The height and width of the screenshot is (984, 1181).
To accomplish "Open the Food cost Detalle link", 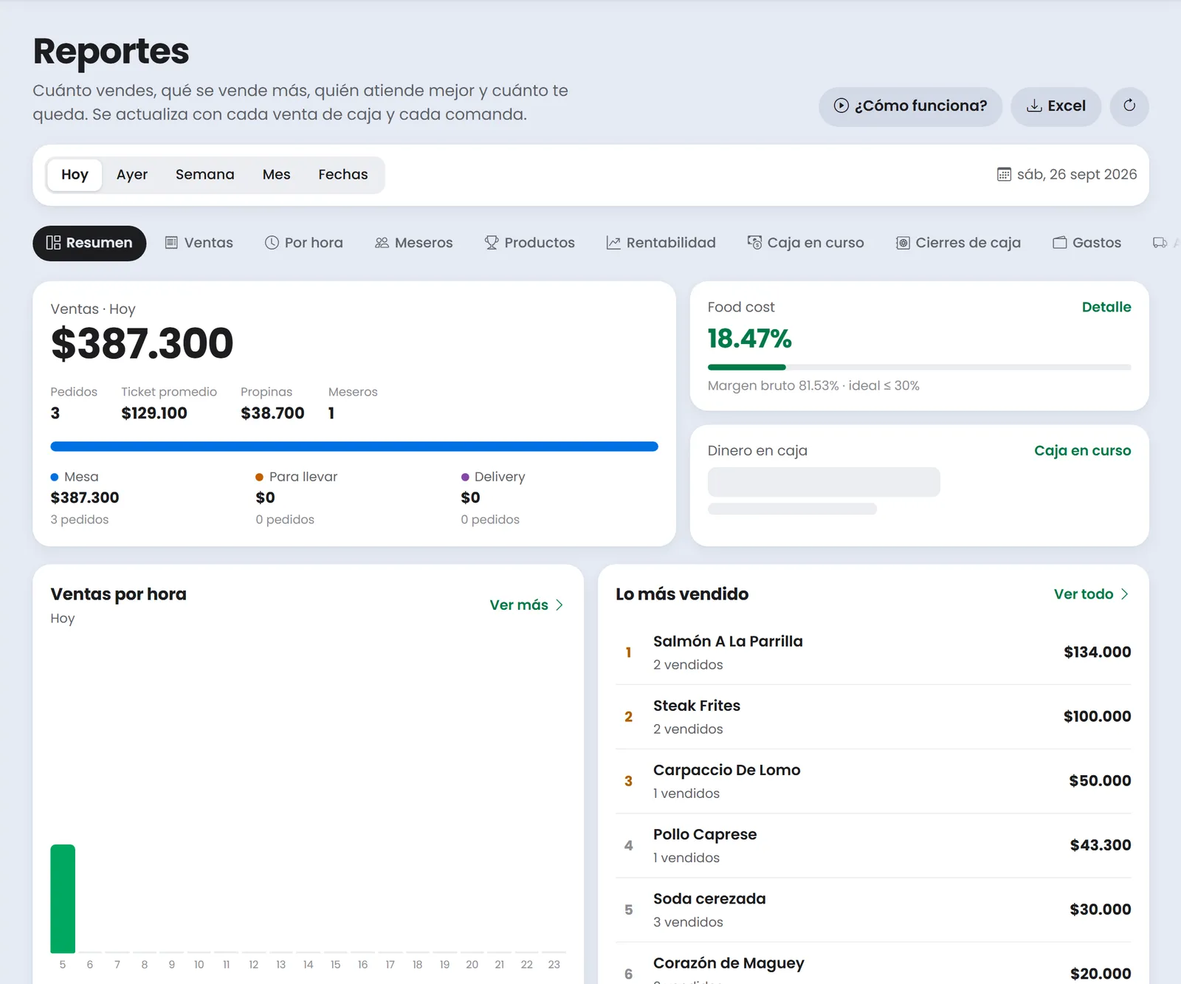I will [x=1106, y=307].
